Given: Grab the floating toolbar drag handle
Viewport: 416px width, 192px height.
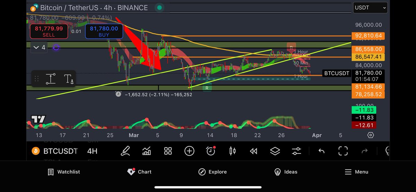Looking at the screenshot, I should pyautogui.click(x=36, y=79).
